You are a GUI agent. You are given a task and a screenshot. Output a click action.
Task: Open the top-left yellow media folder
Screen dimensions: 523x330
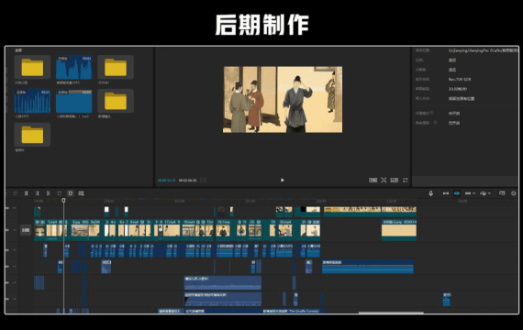(x=32, y=67)
